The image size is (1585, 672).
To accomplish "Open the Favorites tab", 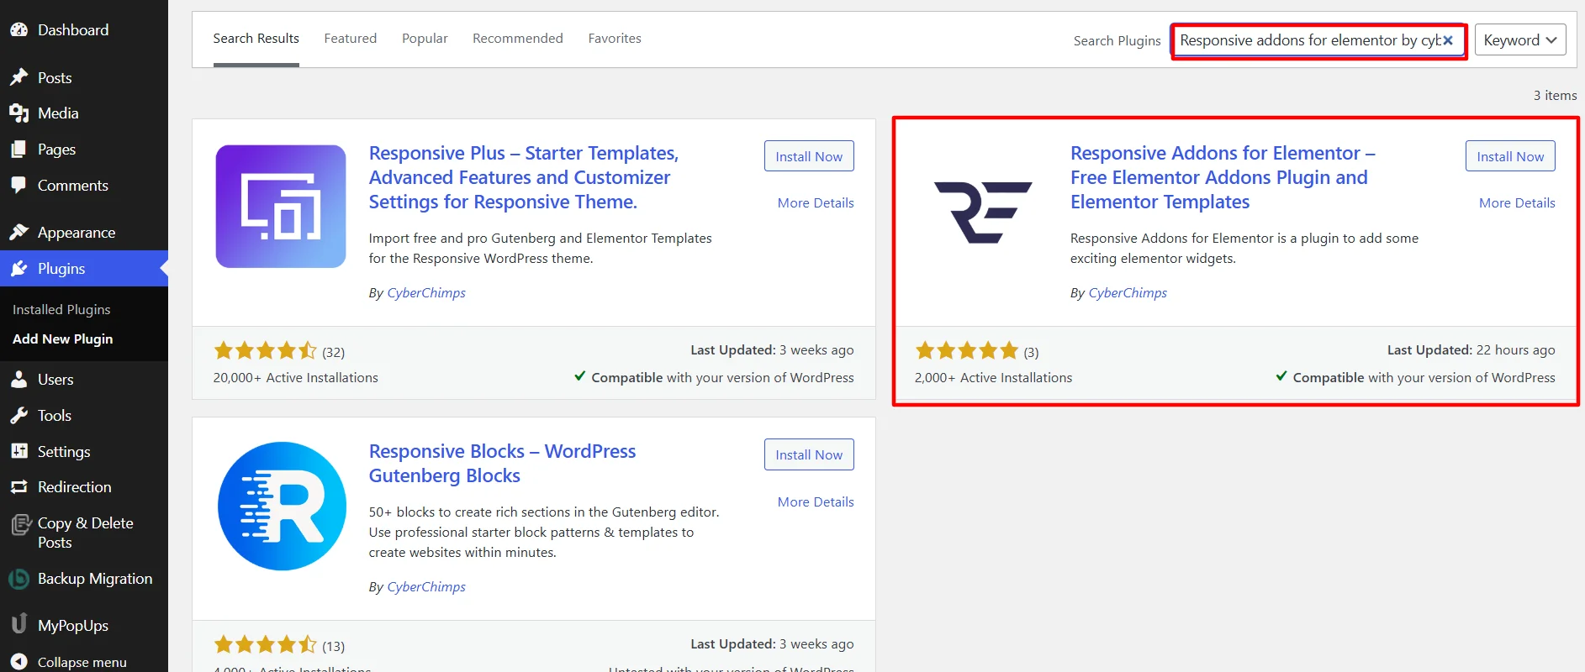I will coord(615,39).
